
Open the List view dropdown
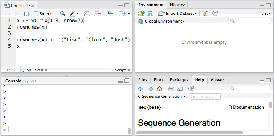[x=263, y=13]
